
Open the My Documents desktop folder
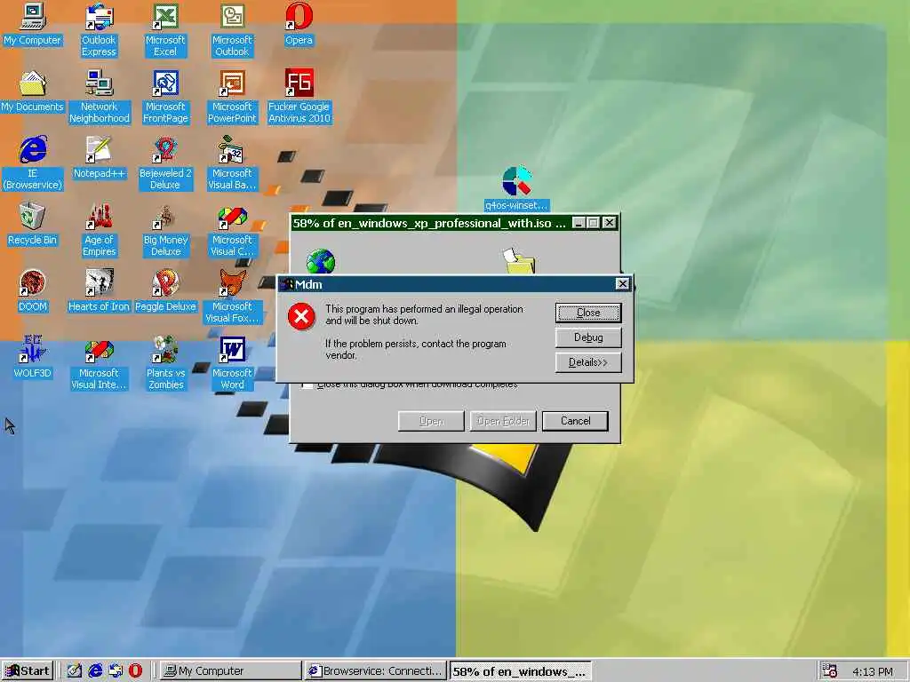[x=33, y=91]
